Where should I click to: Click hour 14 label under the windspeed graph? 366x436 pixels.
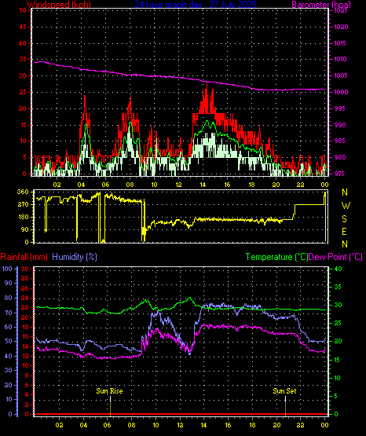coord(203,185)
